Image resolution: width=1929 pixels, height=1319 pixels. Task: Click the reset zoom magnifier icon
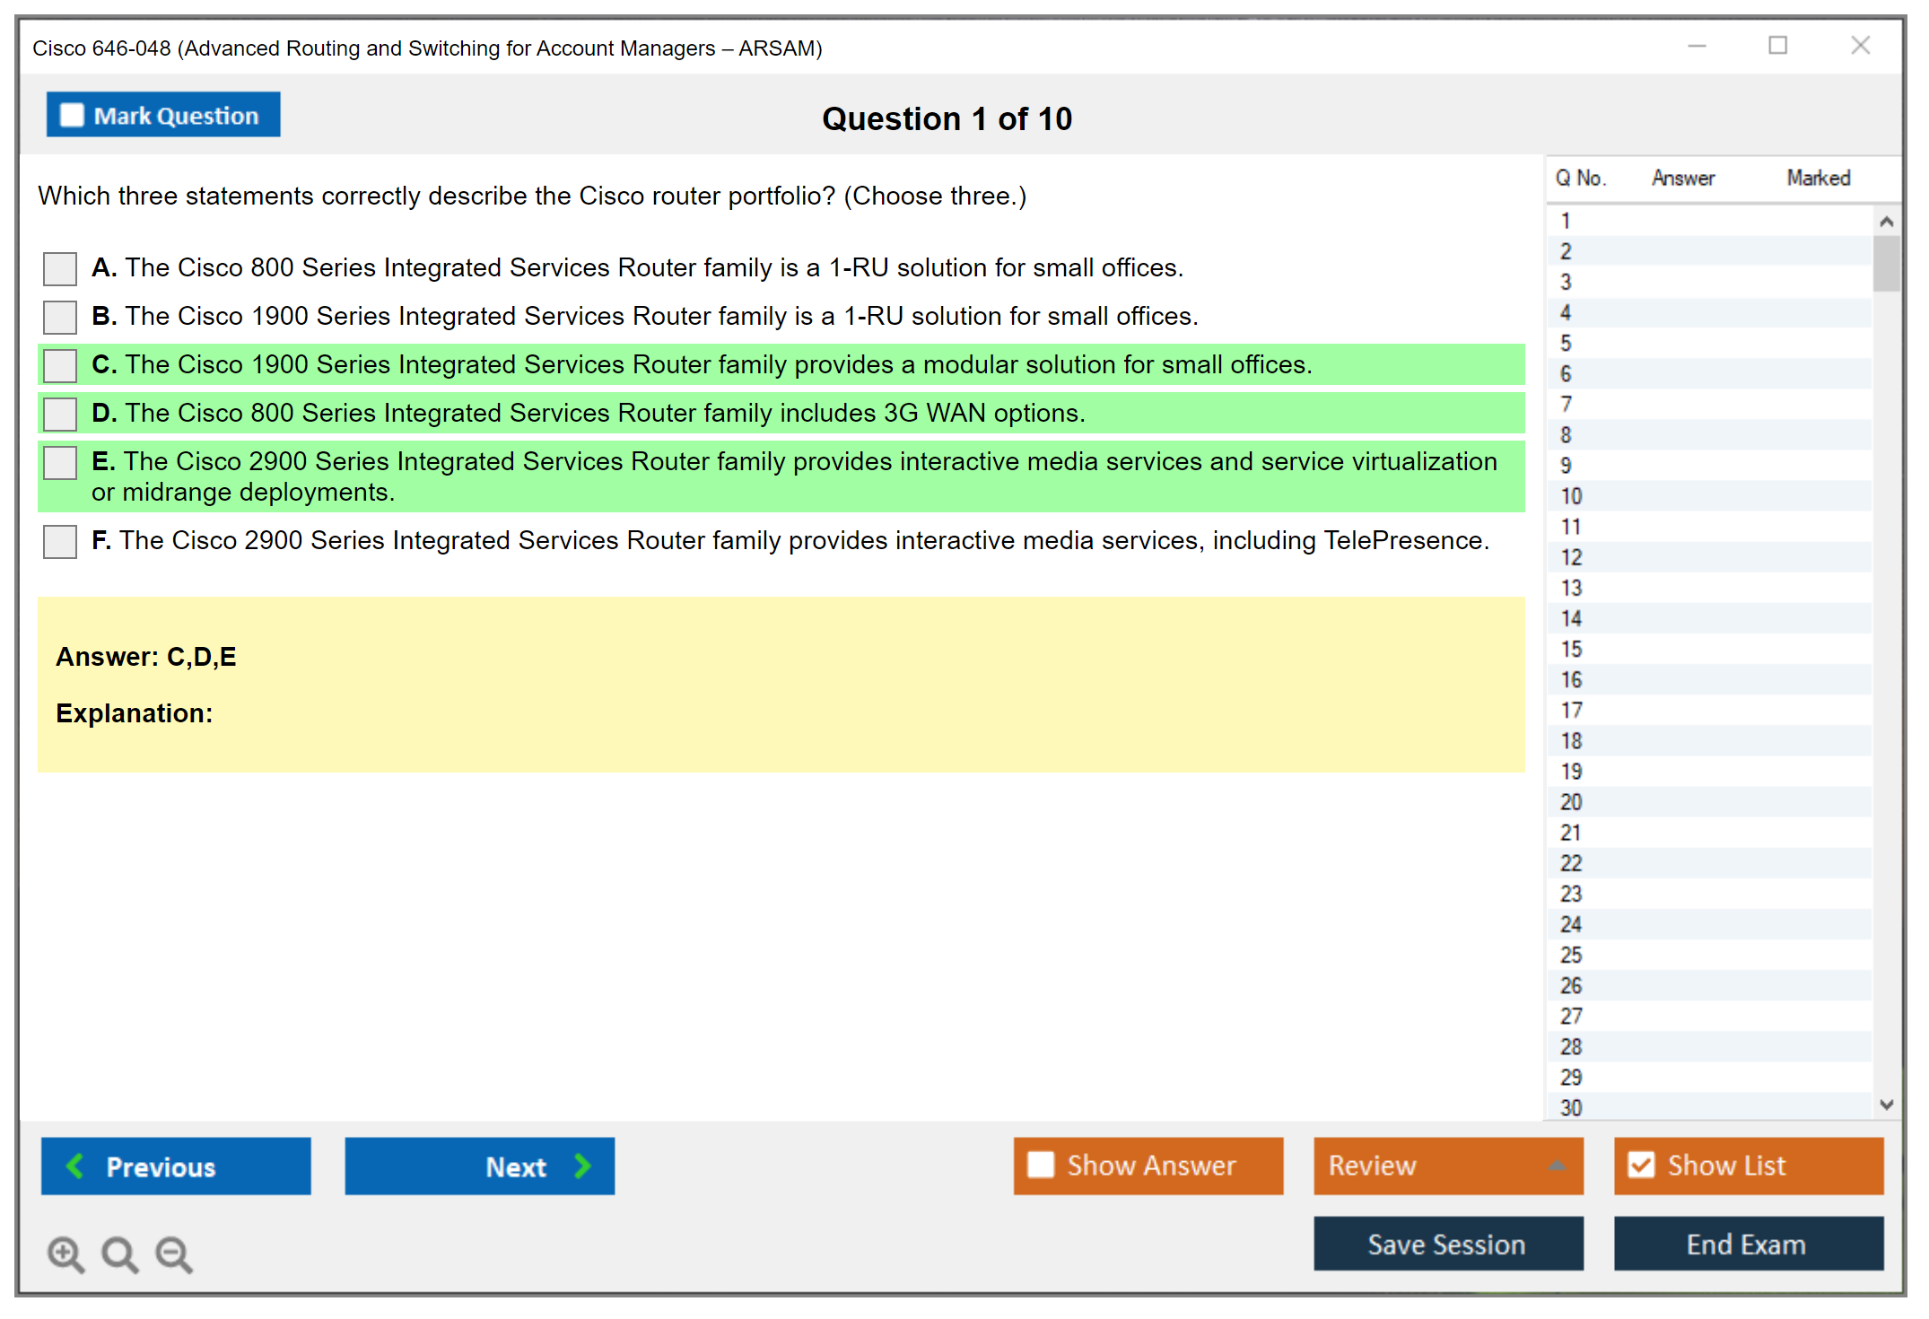(119, 1253)
